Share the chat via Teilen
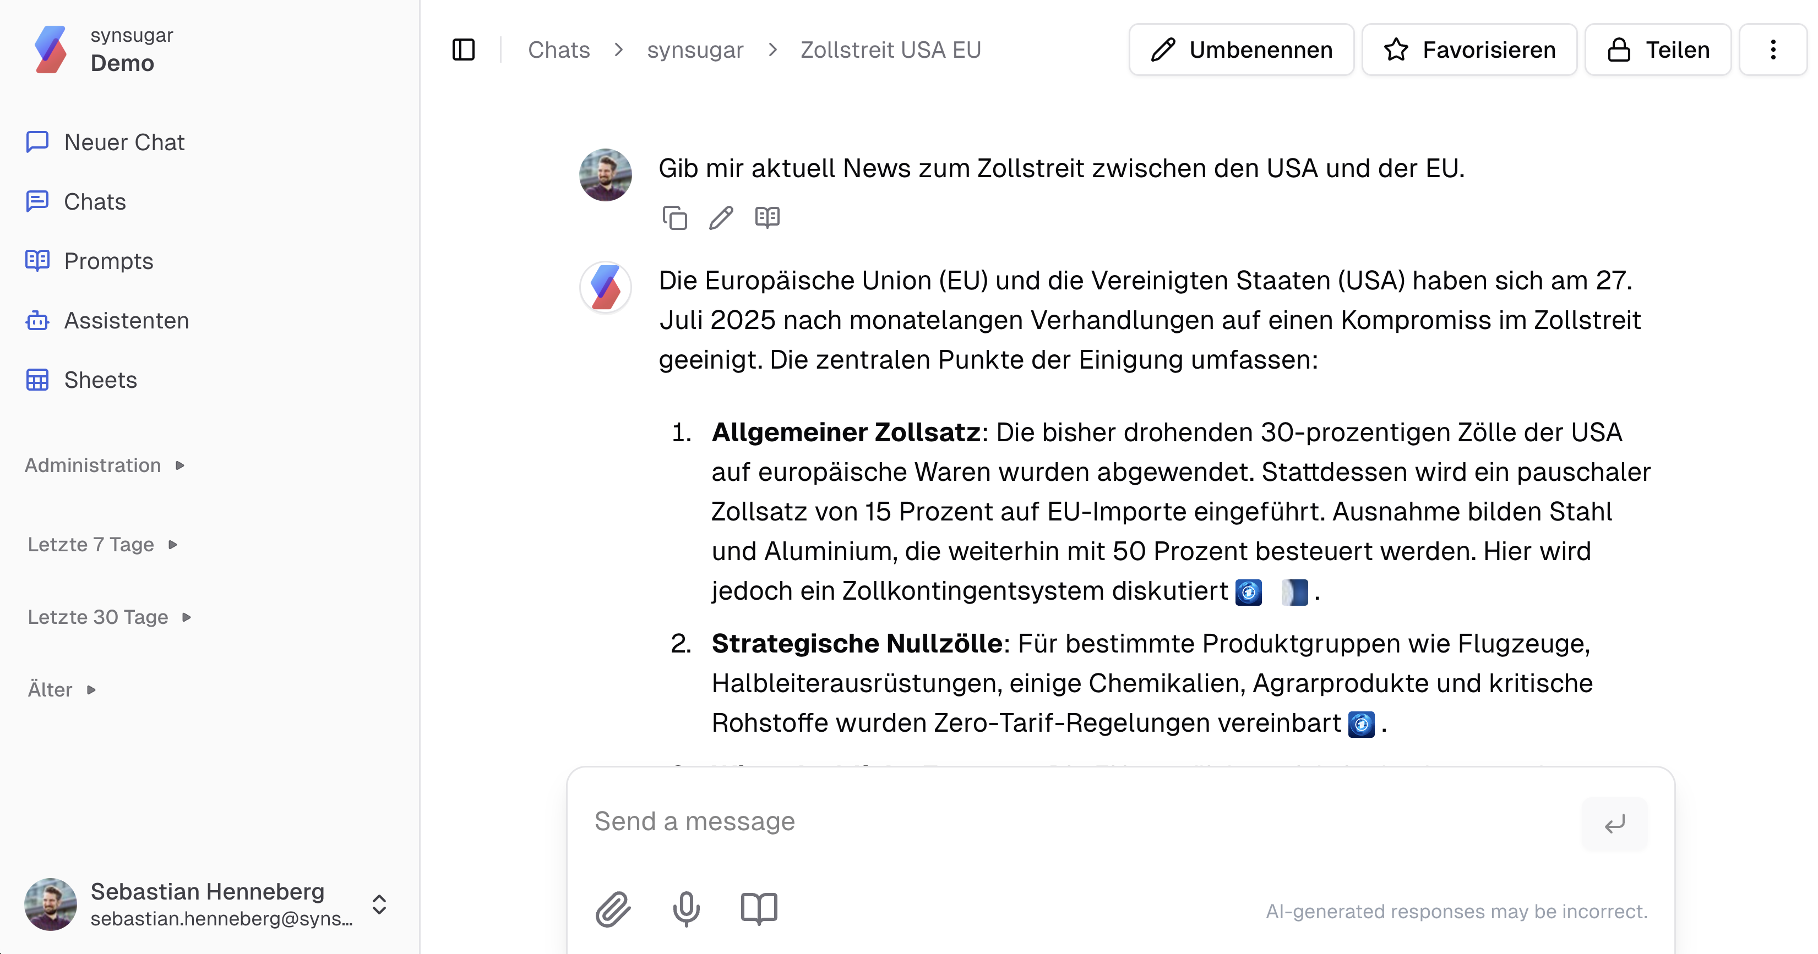1818x954 pixels. (1657, 50)
